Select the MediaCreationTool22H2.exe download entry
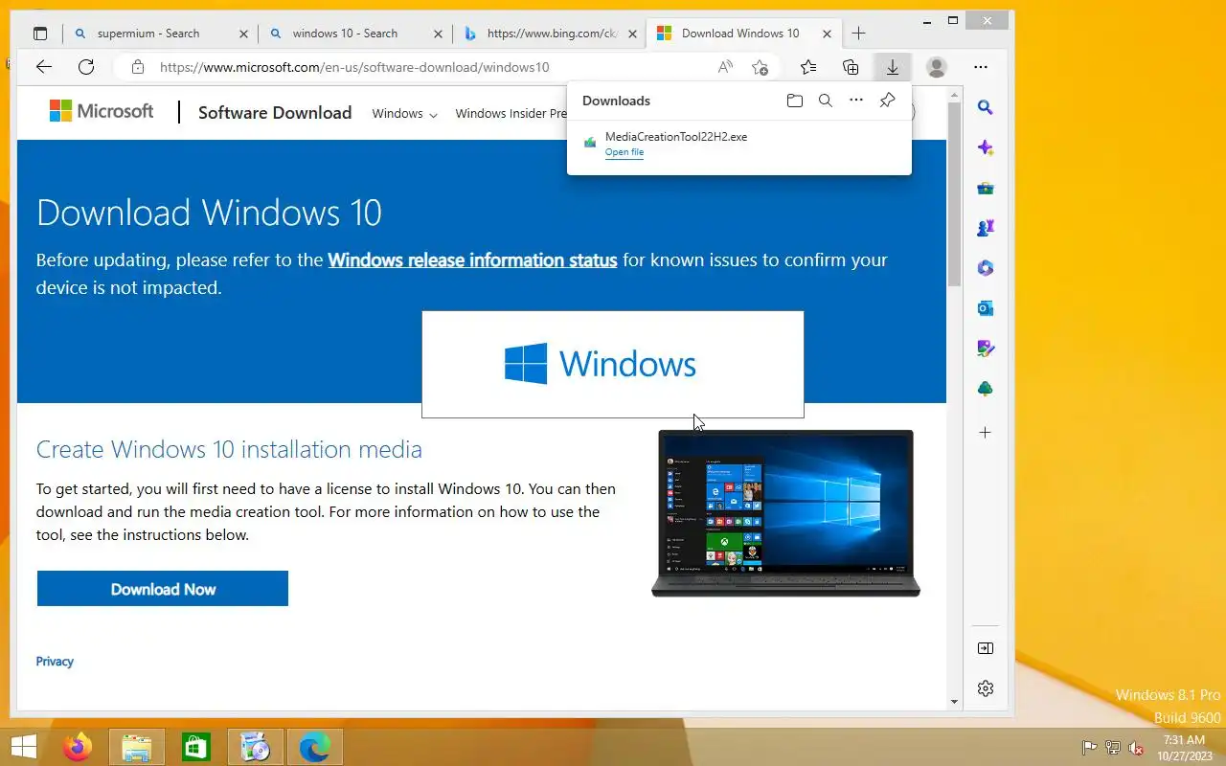Image resolution: width=1226 pixels, height=766 pixels. click(x=739, y=144)
